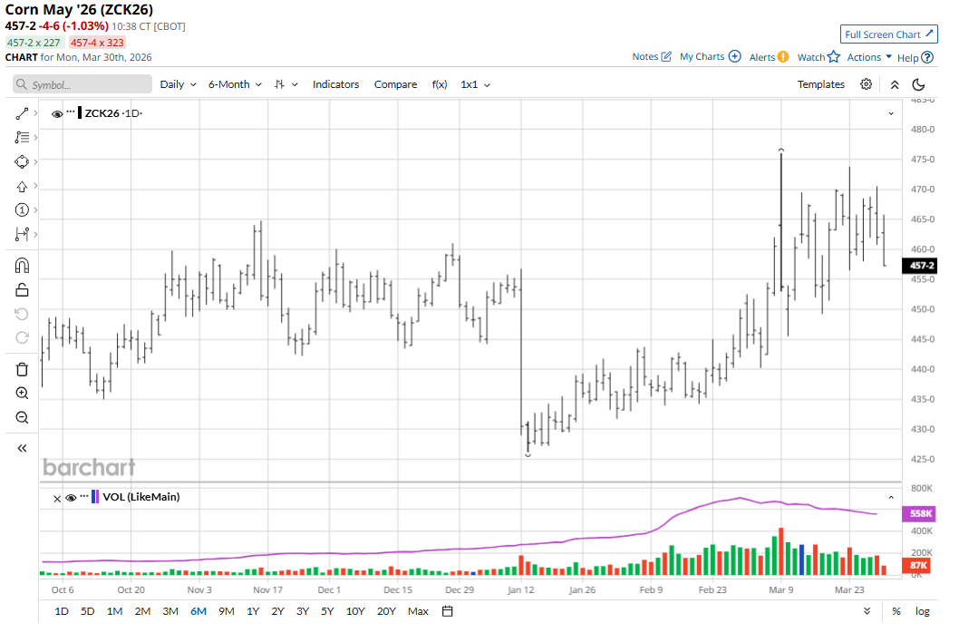Screen dimensions: 959x633
Task: Click the redo arrow icon
Action: tap(22, 338)
